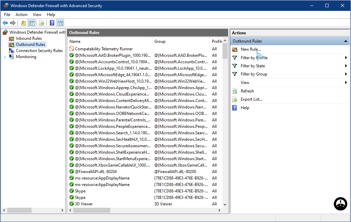351x222 pixels.
Task: Click Filter by Group action
Action: click(x=254, y=74)
